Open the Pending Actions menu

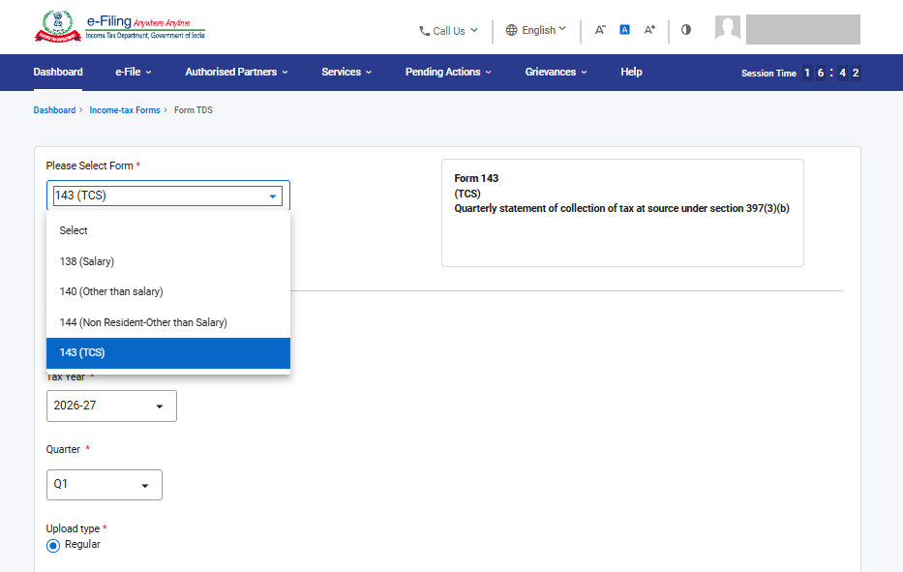449,72
